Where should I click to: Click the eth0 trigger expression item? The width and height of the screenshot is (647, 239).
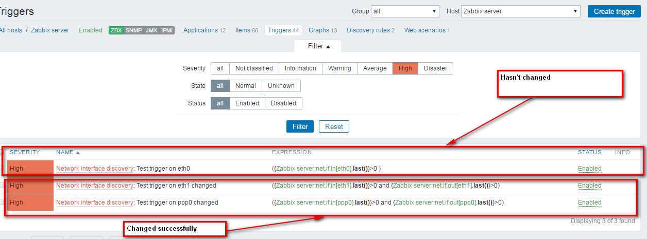tap(314, 169)
